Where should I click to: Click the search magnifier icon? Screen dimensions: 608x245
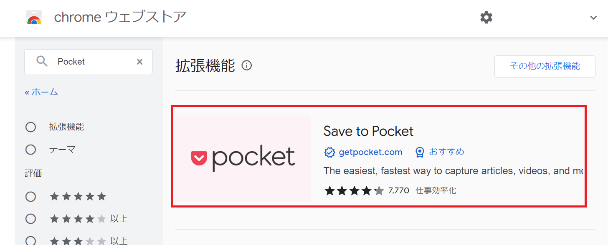click(x=42, y=62)
